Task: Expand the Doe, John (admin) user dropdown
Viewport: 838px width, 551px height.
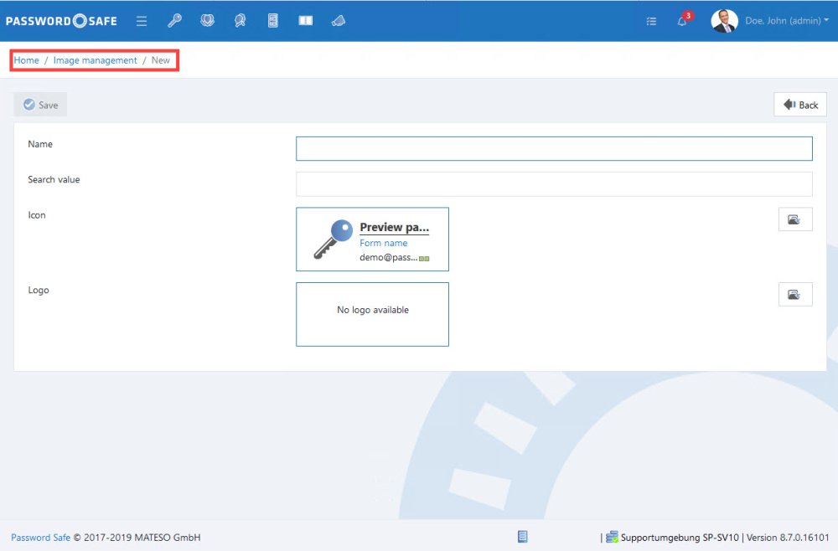Action: (787, 21)
